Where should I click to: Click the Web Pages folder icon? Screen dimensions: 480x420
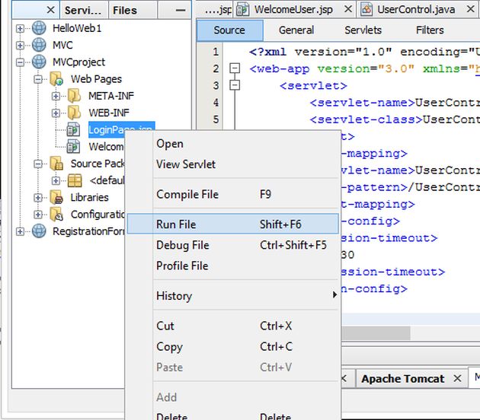click(x=56, y=79)
